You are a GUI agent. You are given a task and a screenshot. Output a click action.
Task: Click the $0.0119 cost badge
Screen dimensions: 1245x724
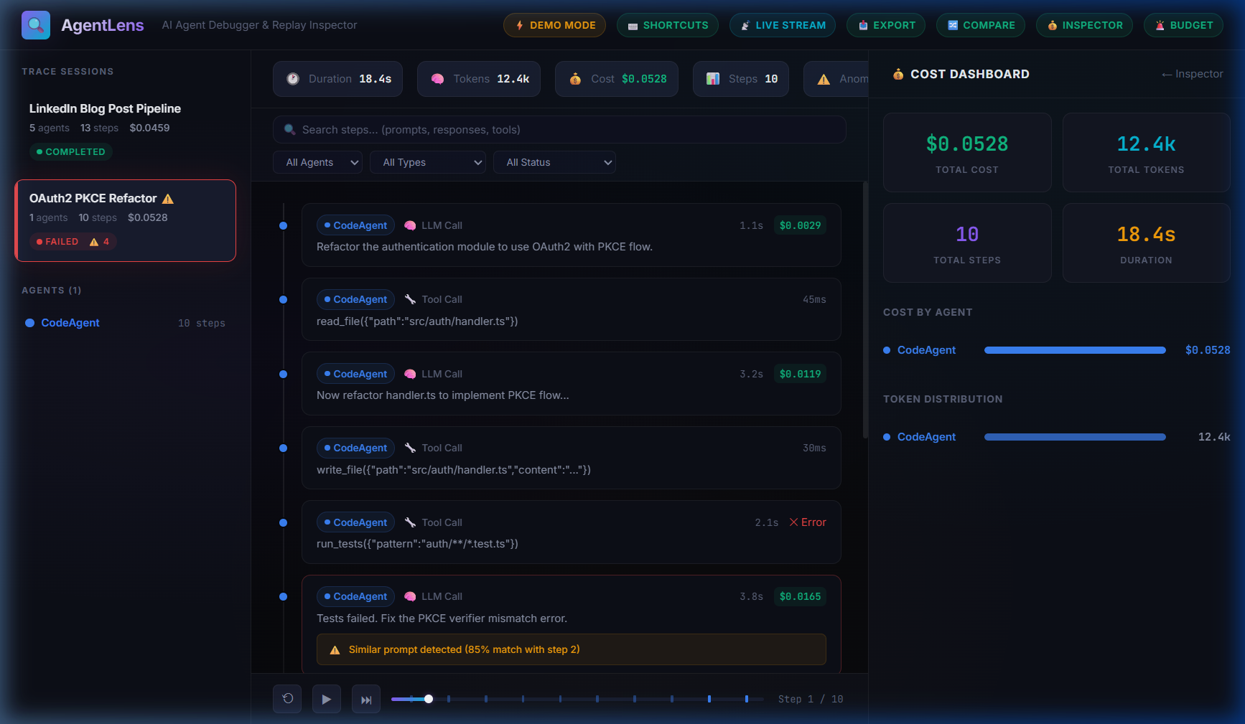tap(800, 374)
